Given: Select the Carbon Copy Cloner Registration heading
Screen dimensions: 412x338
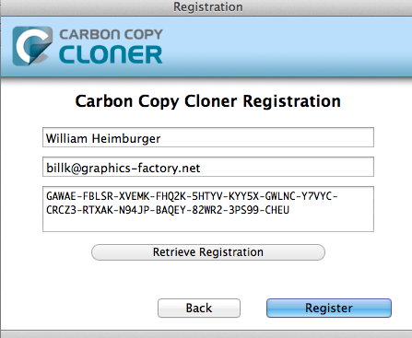Looking at the screenshot, I should pyautogui.click(x=208, y=101).
